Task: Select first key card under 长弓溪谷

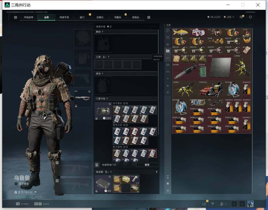Action: pyautogui.click(x=117, y=110)
